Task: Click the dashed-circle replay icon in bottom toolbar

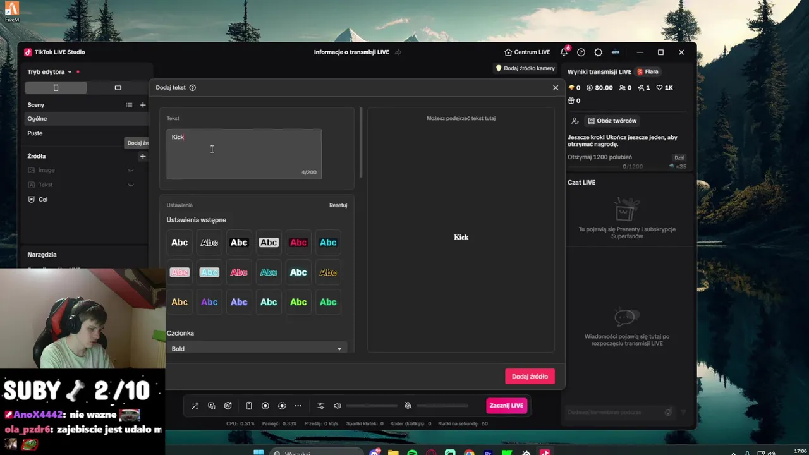Action: (x=282, y=406)
